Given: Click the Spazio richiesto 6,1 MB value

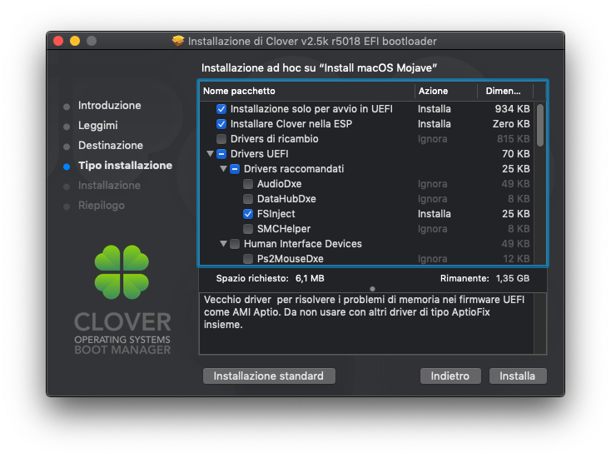Looking at the screenshot, I should [310, 278].
